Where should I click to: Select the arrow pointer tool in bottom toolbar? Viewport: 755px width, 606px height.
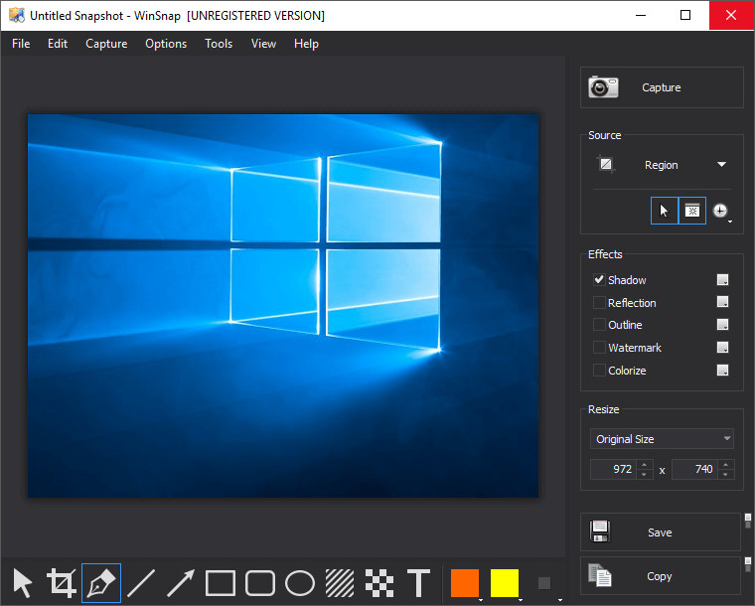pyautogui.click(x=22, y=583)
